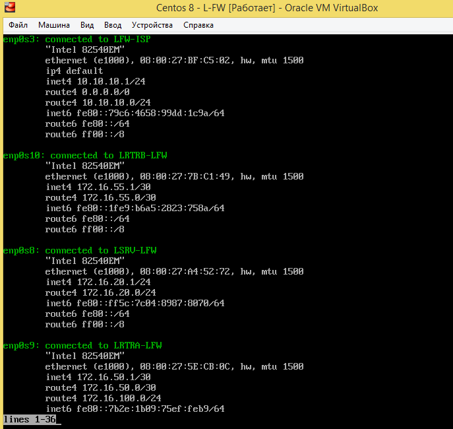Click 'enp0s9: connected to LRTRA-LFW' line
Screen dimensions: 453x429
coord(82,346)
